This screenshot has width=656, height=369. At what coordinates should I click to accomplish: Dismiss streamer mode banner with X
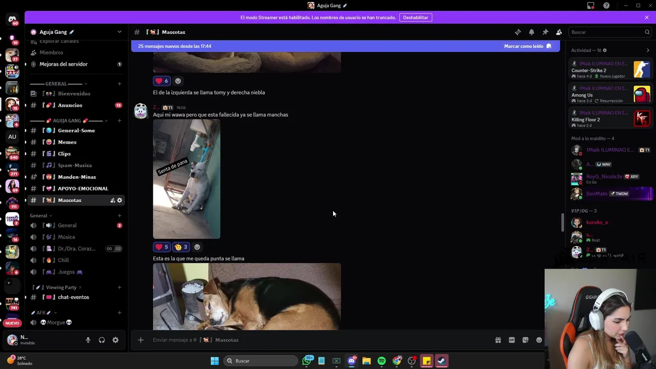[647, 17]
